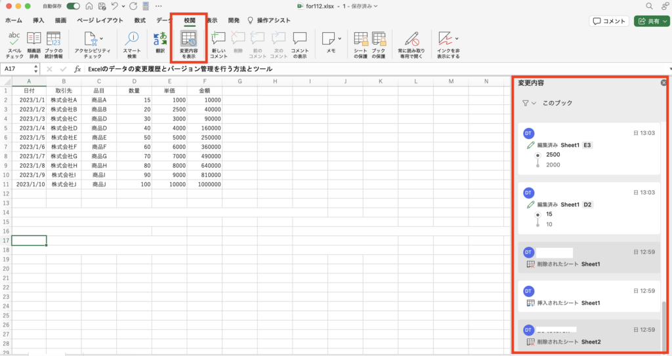Click cell containing 2023/1/10

29,184
